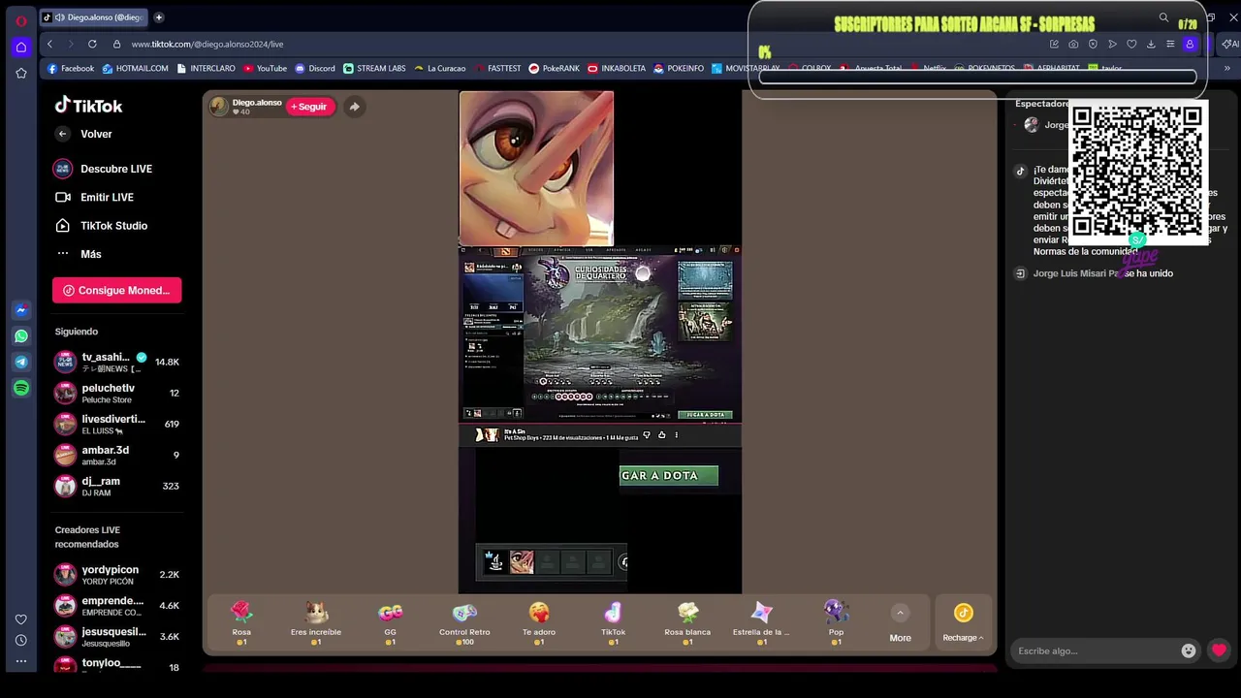Send the Control Retro gift
This screenshot has height=698, width=1241.
[464, 623]
